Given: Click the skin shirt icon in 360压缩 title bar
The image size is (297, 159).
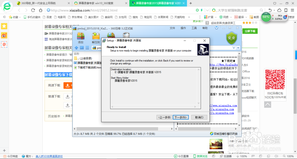Looking at the screenshot, I should (217, 28).
